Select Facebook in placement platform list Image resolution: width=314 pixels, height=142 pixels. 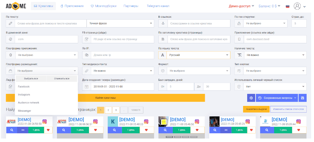point(24,87)
